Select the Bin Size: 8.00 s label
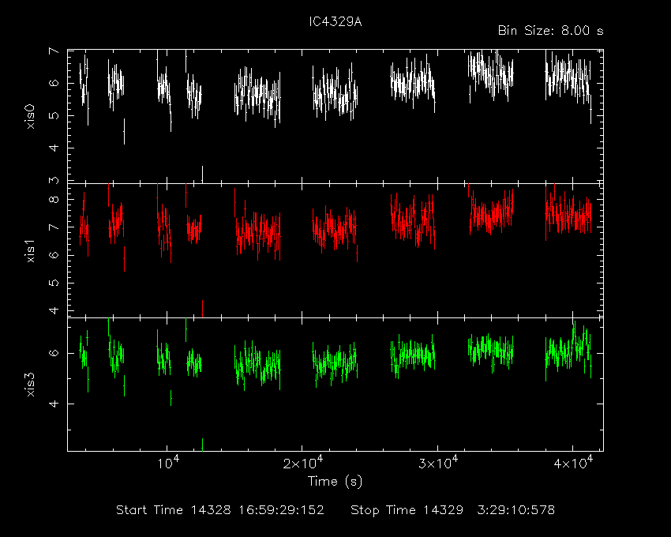The width and height of the screenshot is (671, 537). click(551, 31)
